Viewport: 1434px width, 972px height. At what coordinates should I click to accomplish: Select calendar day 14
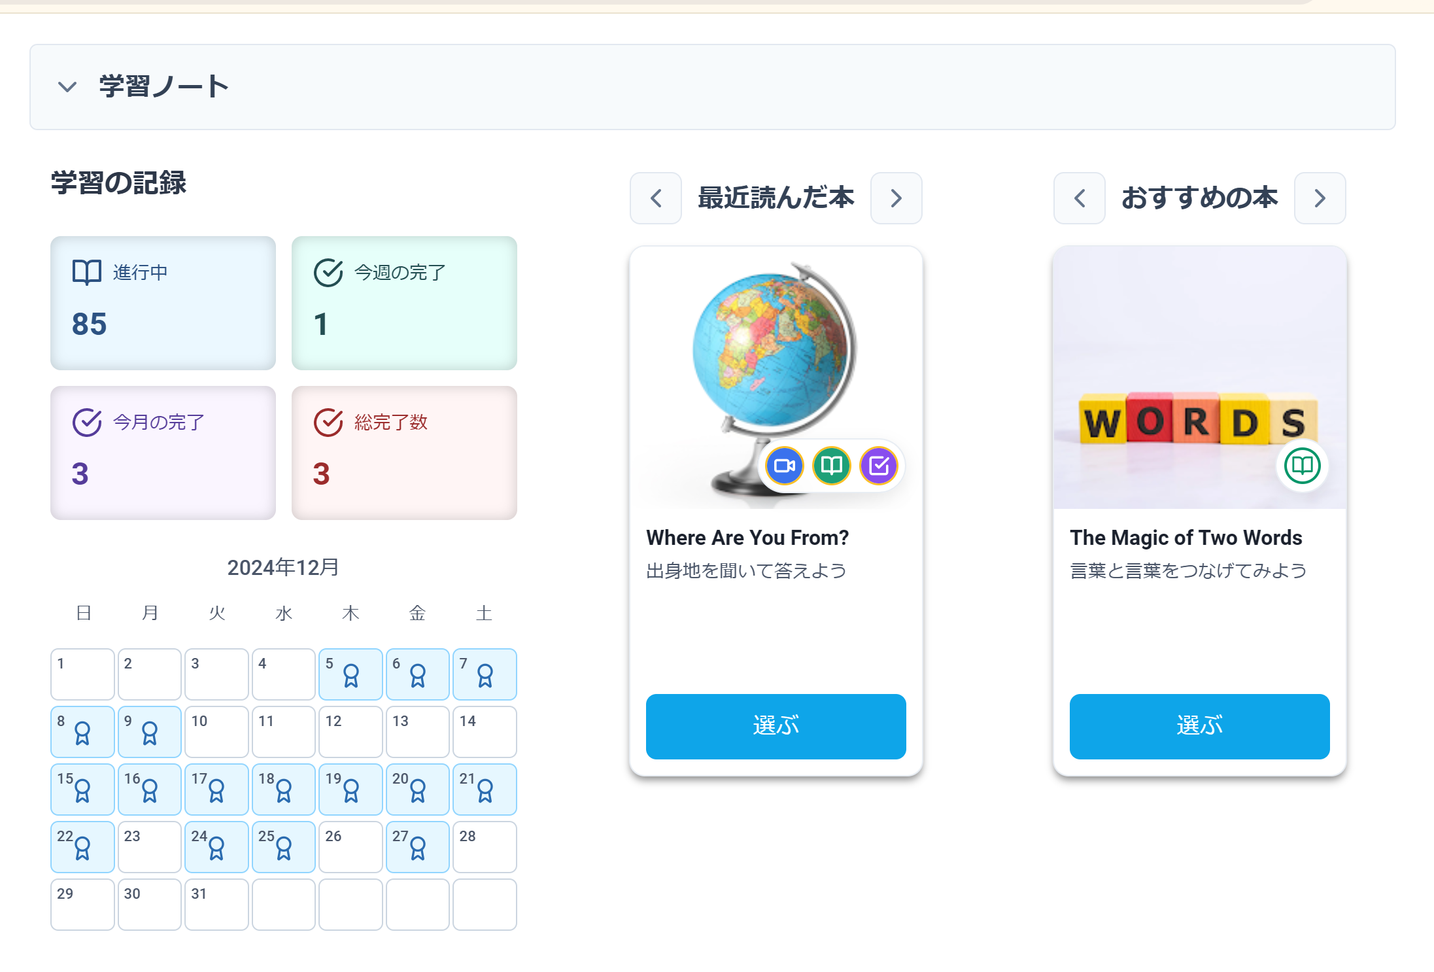pos(485,732)
